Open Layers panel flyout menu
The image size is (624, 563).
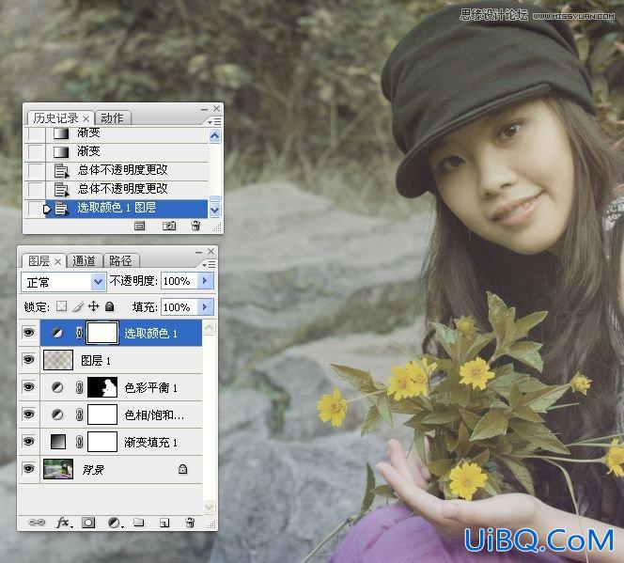[x=209, y=265]
